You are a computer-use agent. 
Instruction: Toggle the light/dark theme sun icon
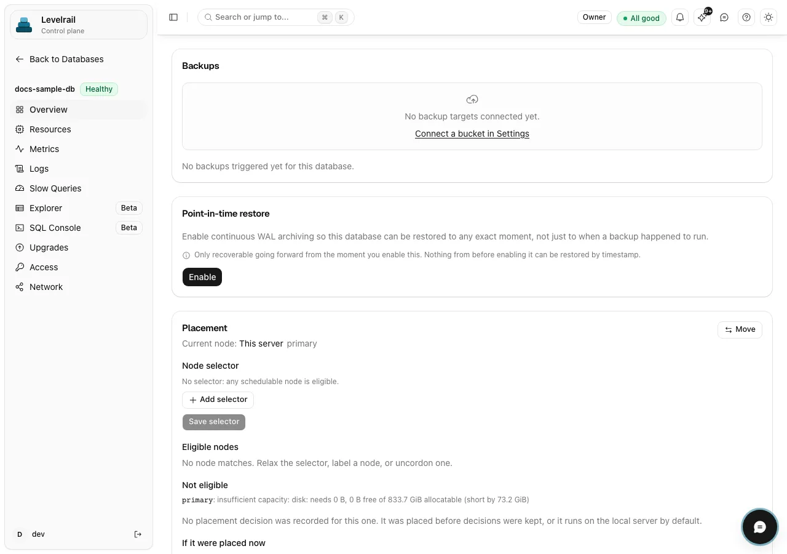pyautogui.click(x=769, y=17)
